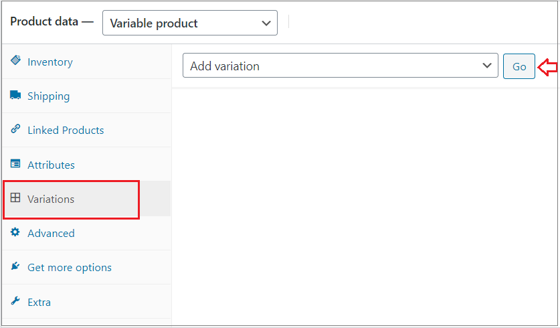Click the Extra wrench icon
This screenshot has height=328, width=560.
point(15,302)
